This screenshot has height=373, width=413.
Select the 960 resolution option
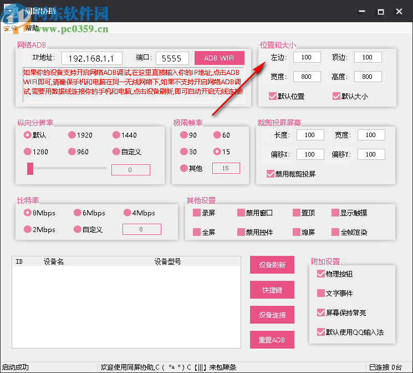72,152
